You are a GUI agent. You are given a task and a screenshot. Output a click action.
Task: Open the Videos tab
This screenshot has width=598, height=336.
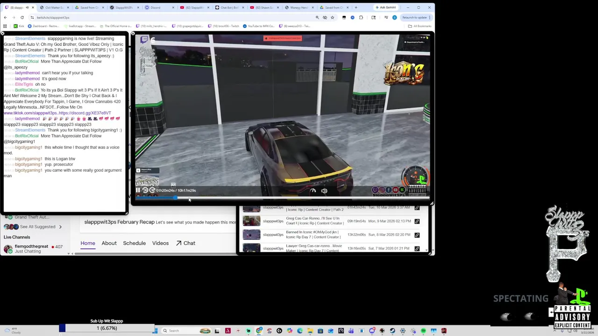(160, 243)
